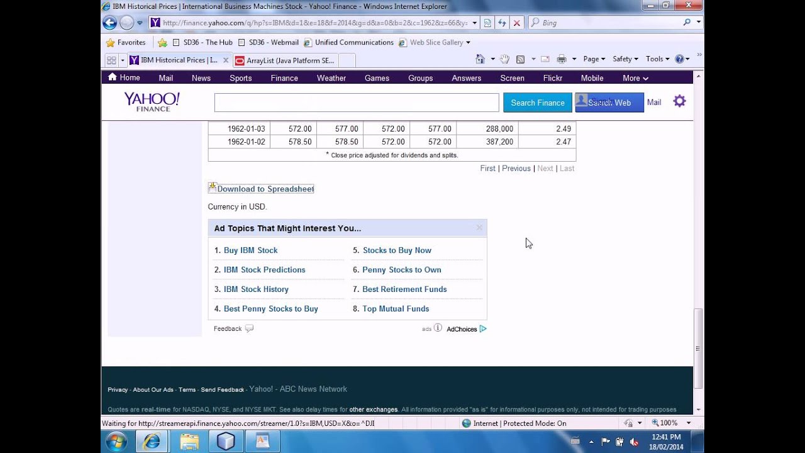Screen dimensions: 805x453
Task: Click the RSS feeds icon
Action: [x=520, y=59]
